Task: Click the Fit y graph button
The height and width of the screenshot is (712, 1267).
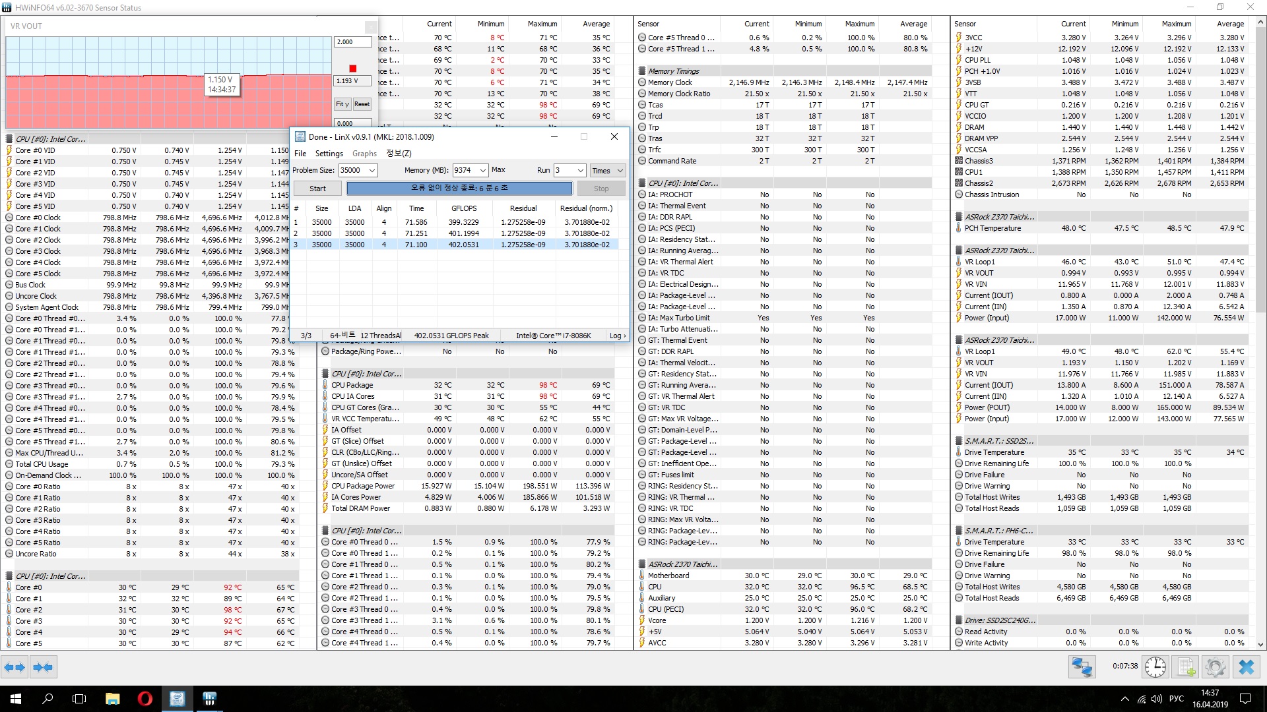Action: 342,104
